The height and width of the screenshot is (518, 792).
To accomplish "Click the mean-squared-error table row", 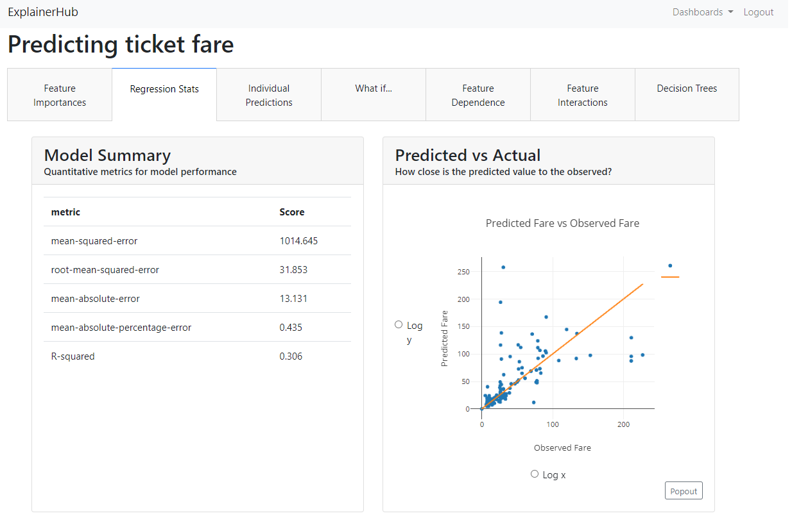I will [x=197, y=241].
